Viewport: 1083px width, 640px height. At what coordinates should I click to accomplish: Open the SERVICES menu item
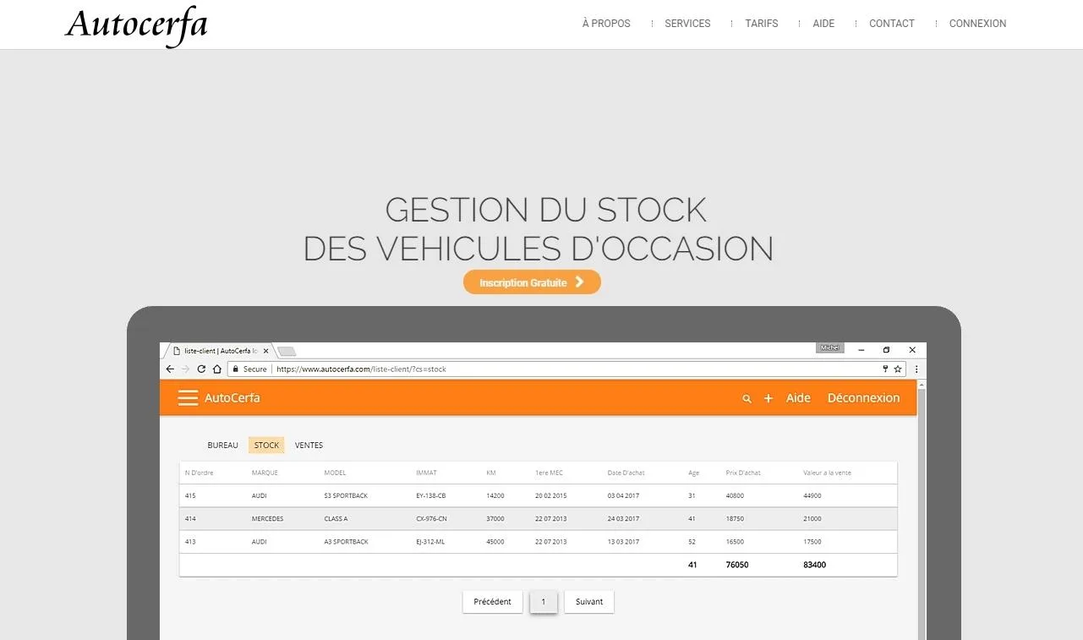[687, 24]
